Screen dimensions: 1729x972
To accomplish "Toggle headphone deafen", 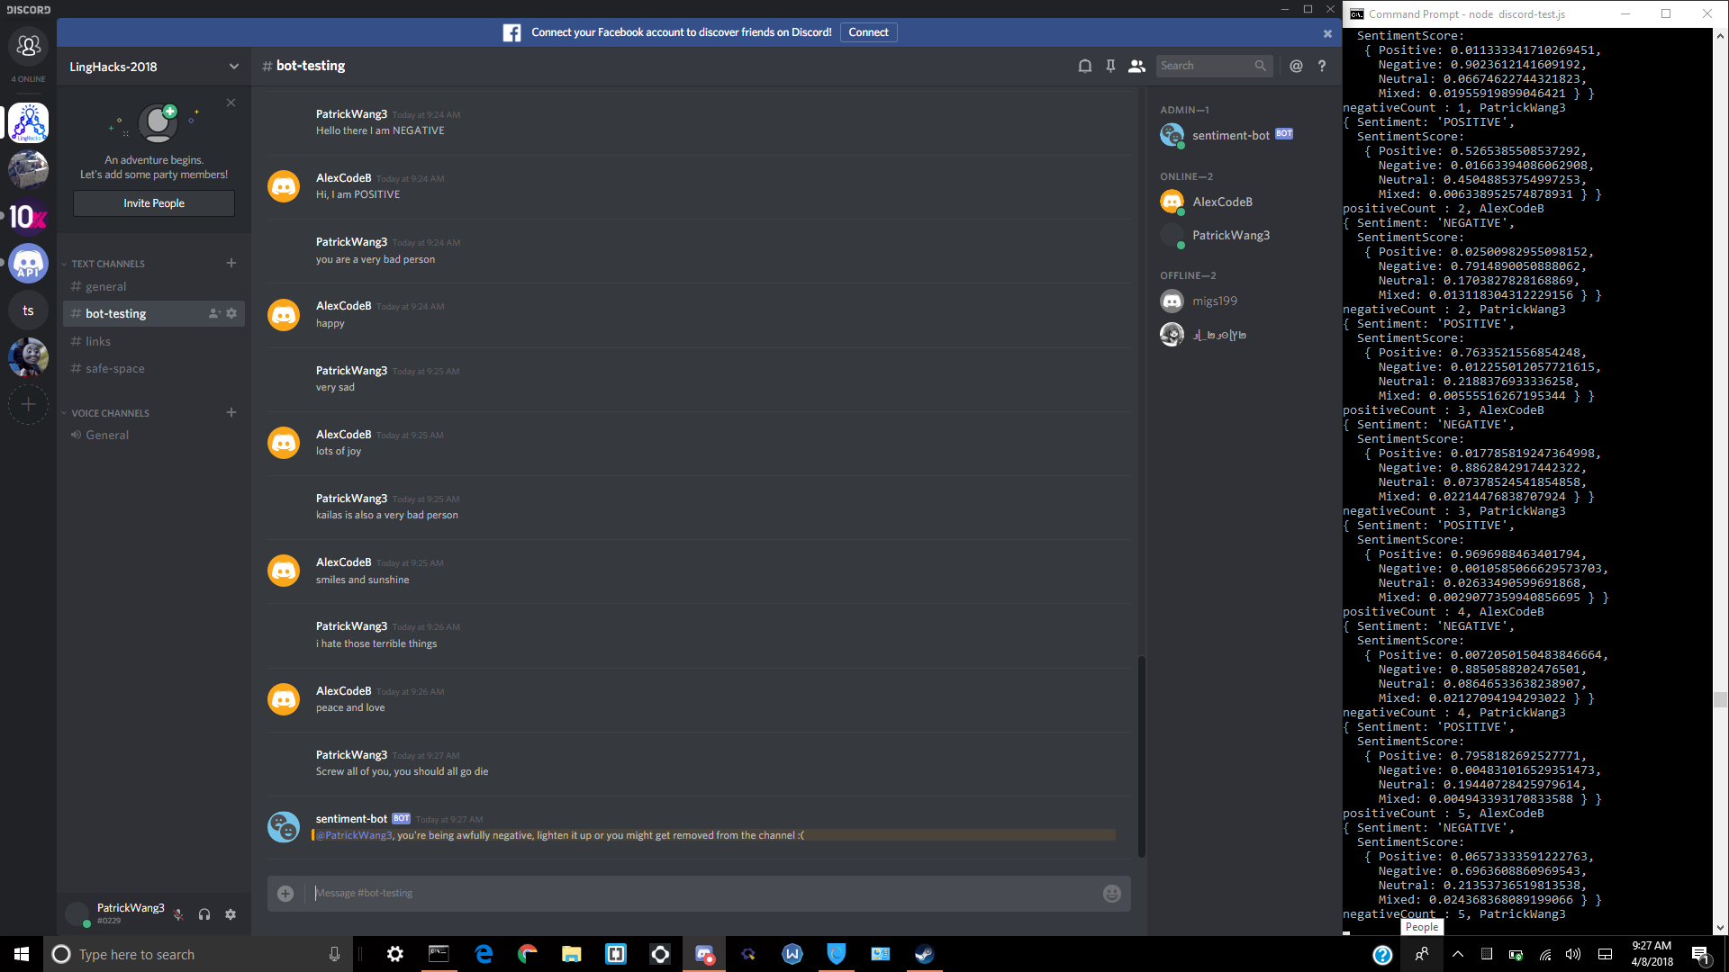I will coord(204,914).
